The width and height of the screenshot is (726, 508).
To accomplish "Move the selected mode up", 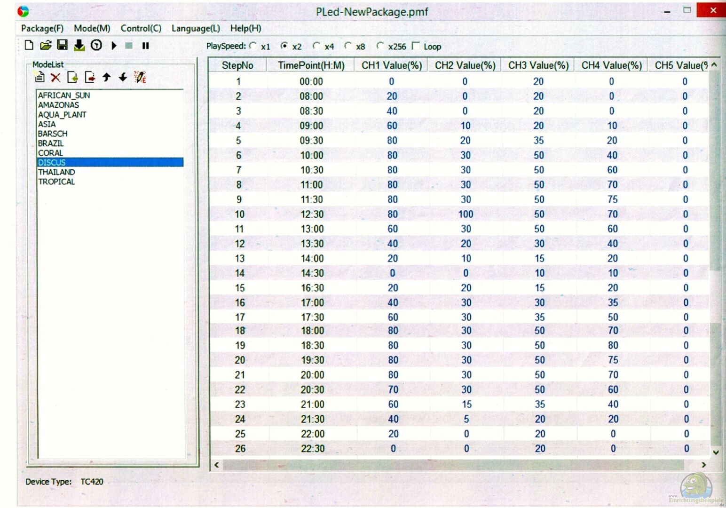I will click(107, 78).
